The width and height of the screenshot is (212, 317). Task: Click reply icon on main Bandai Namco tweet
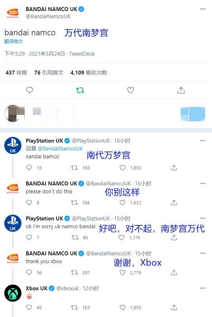(x=30, y=90)
